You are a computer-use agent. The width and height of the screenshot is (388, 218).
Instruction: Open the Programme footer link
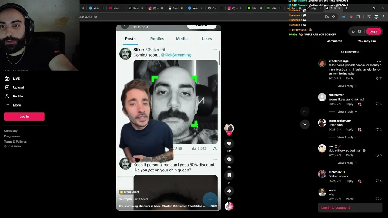click(12, 136)
